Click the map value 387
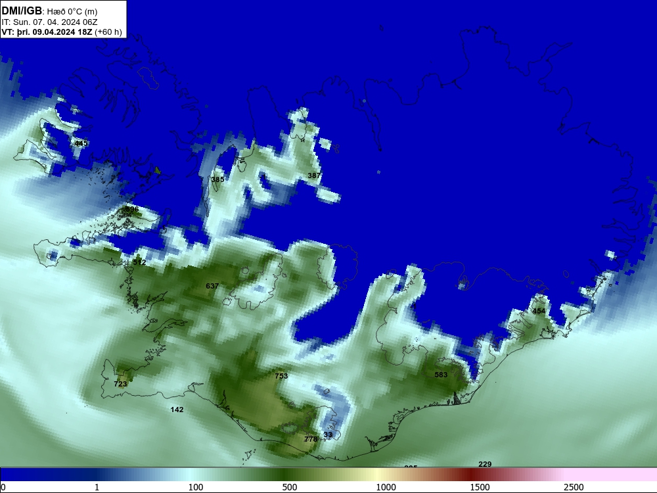Screen dimensions: 657x493 [x=314, y=176]
